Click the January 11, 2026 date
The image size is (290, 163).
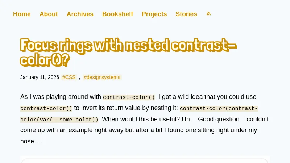pos(40,77)
